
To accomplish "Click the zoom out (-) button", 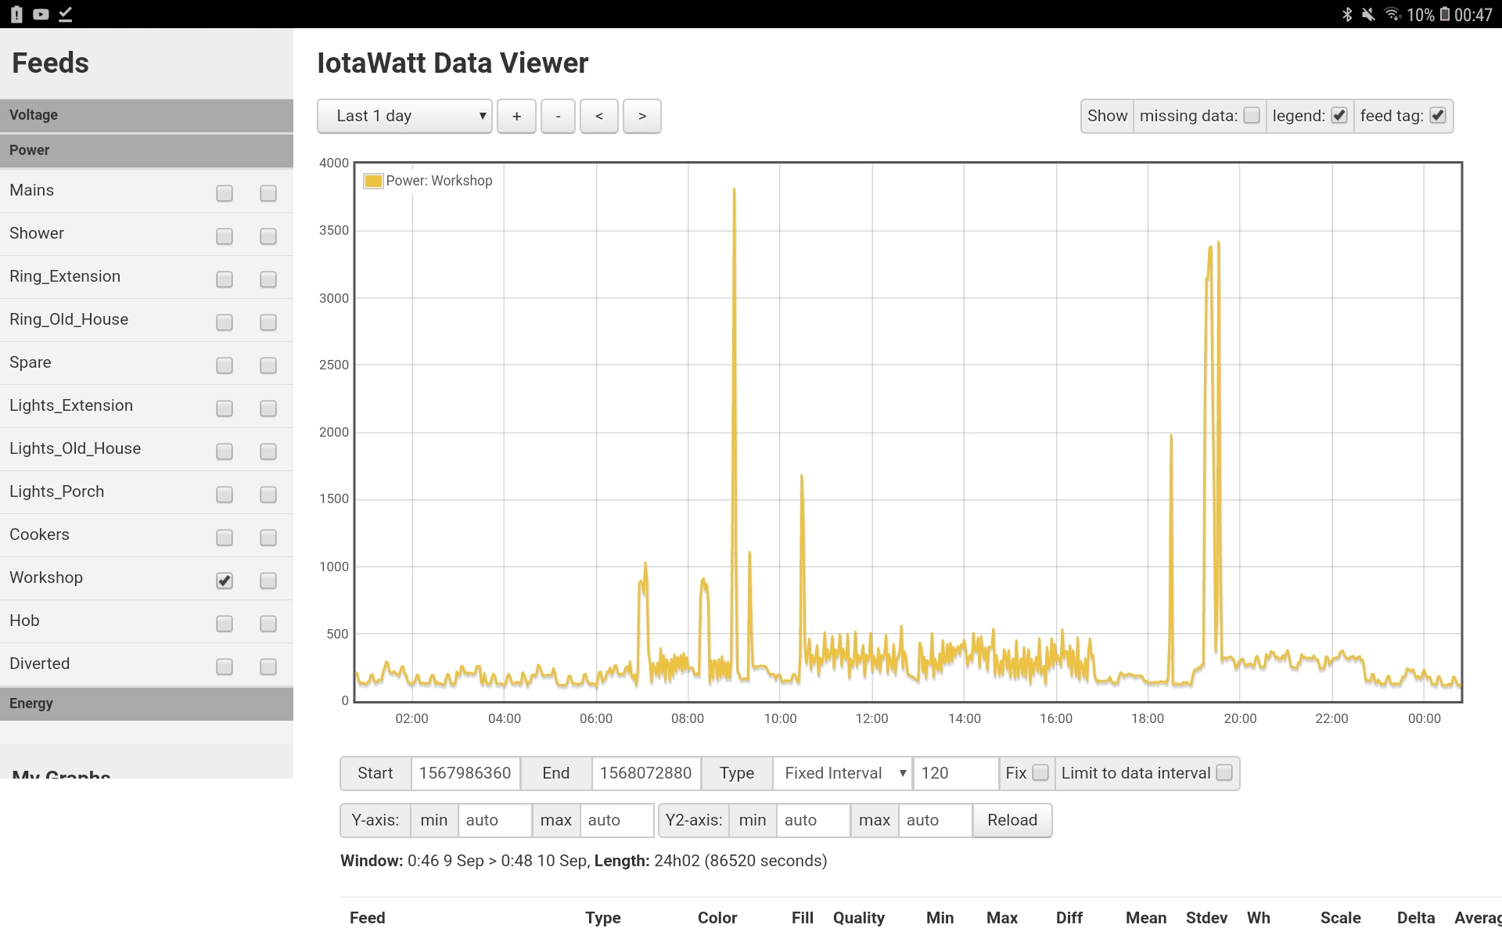I will point(558,116).
